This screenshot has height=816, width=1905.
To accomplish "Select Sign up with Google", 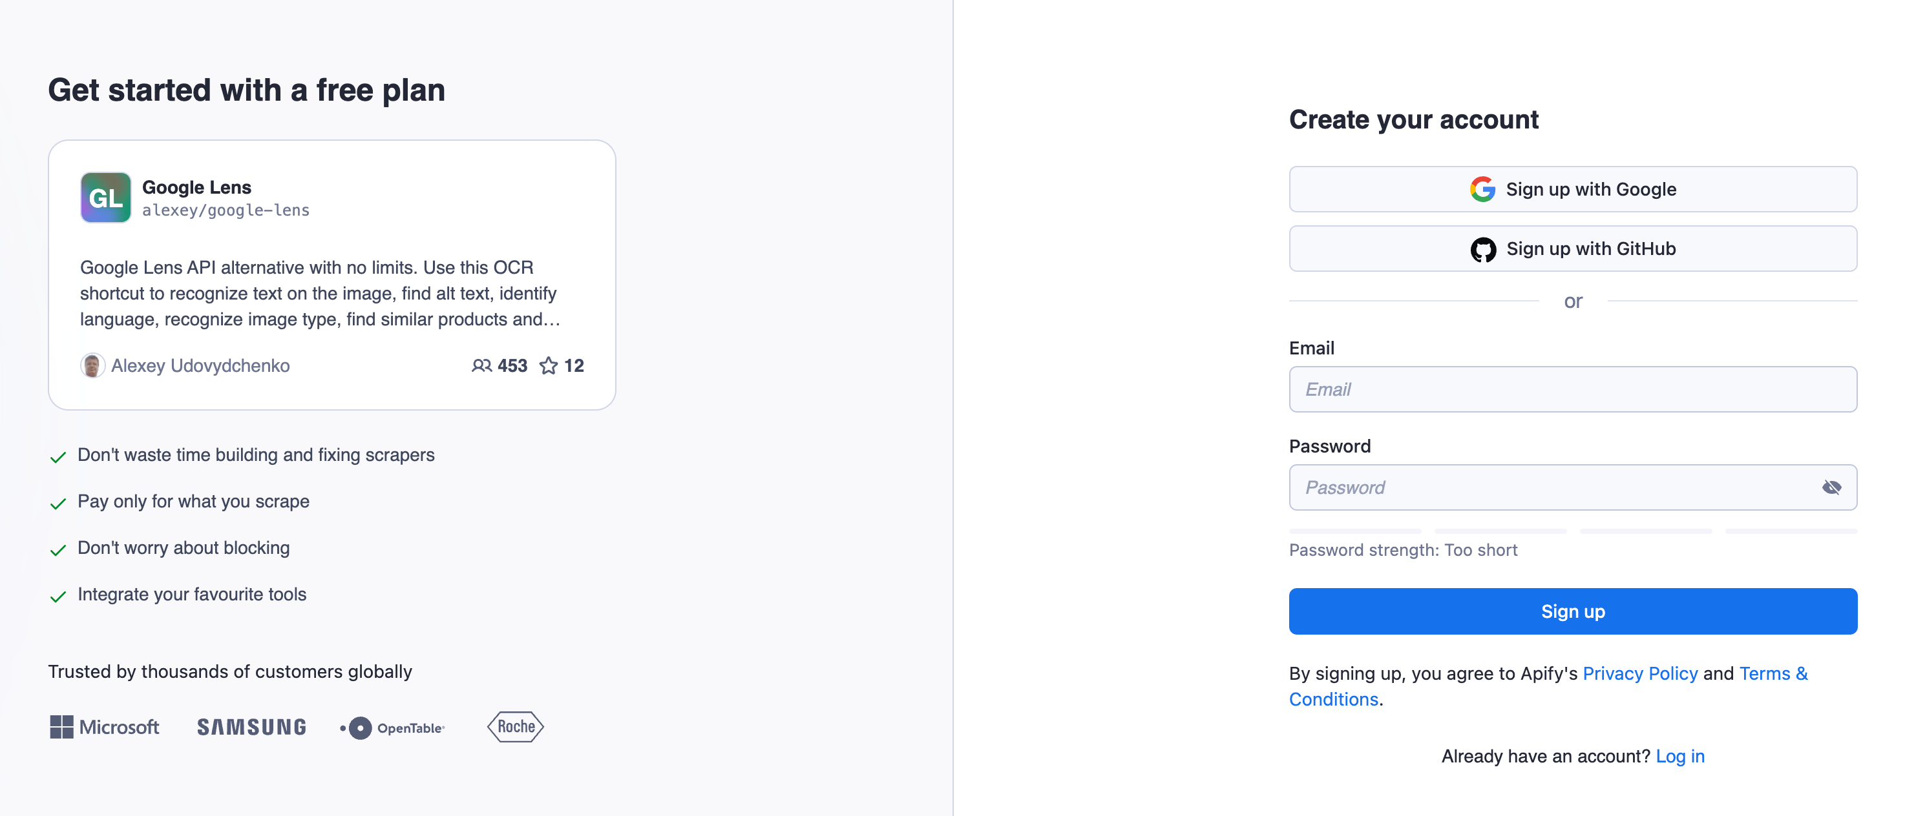I will pyautogui.click(x=1572, y=189).
